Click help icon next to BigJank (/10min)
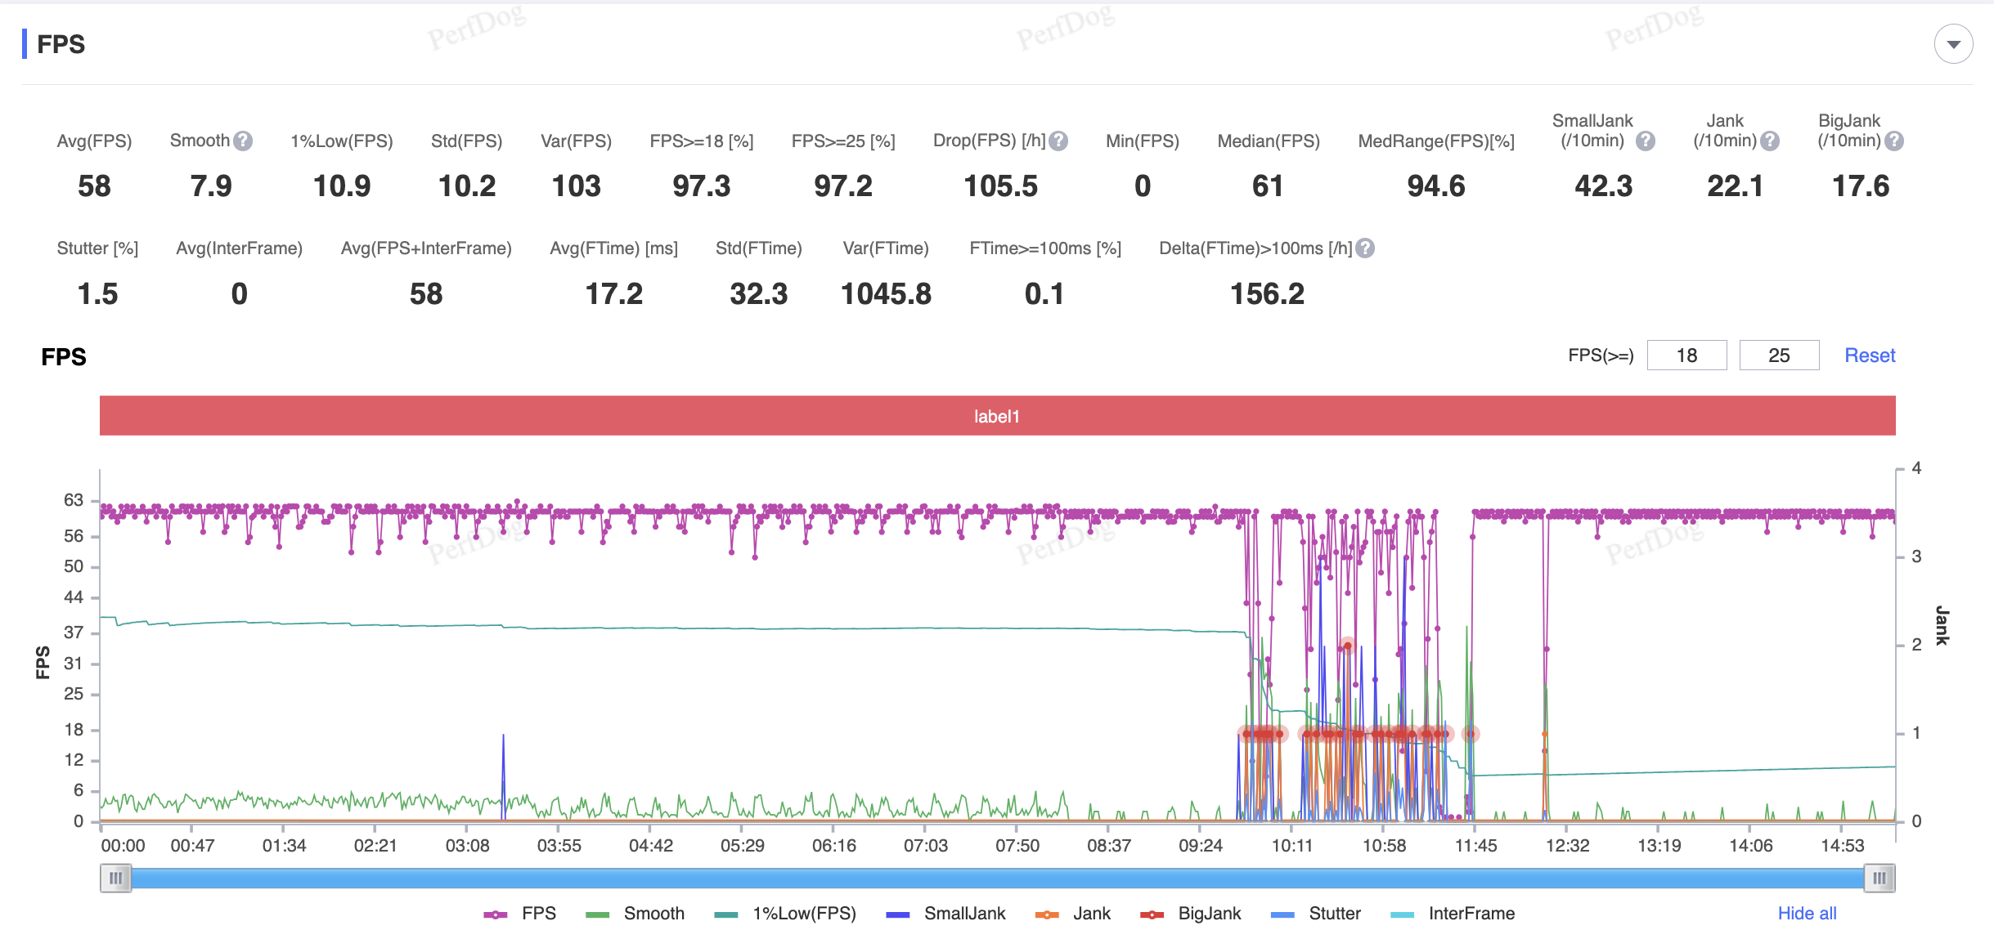Screen dimensions: 1994x930 point(1894,141)
